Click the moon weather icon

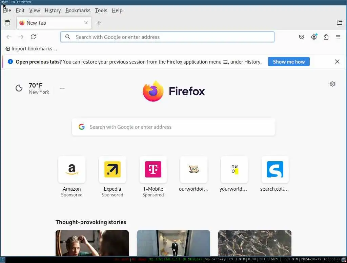point(19,88)
